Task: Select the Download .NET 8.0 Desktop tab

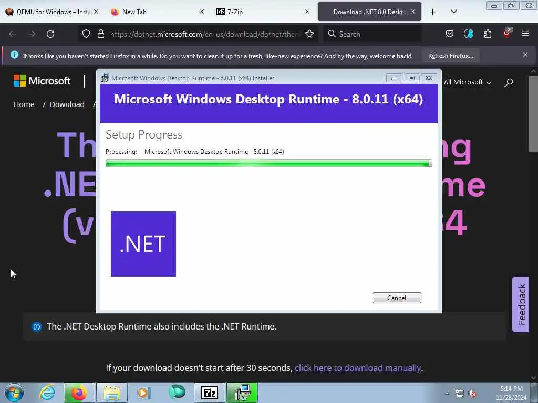Action: [x=369, y=12]
